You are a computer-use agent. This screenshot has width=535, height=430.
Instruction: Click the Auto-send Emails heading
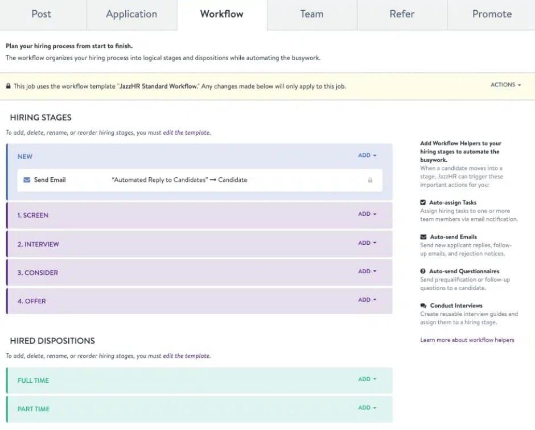pos(454,237)
